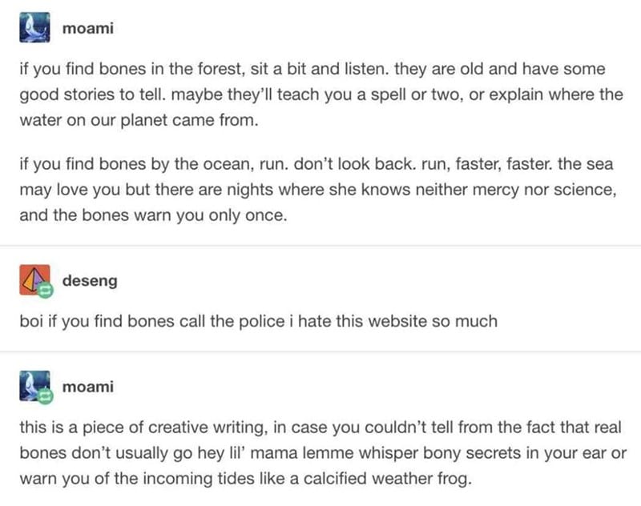Viewport: 641px width, 506px height.
Task: Click deseng's 'call the police' reply text
Action: click(258, 321)
